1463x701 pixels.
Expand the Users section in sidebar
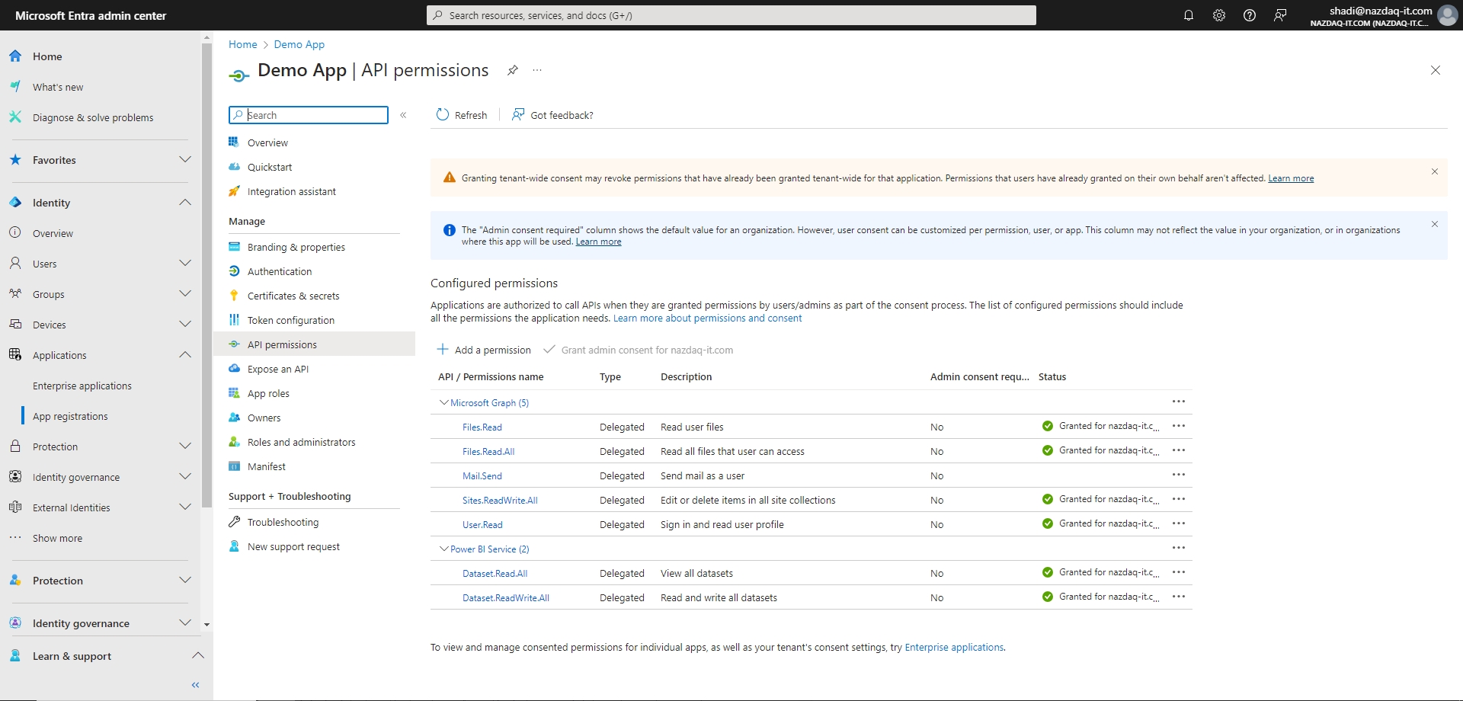click(x=184, y=264)
